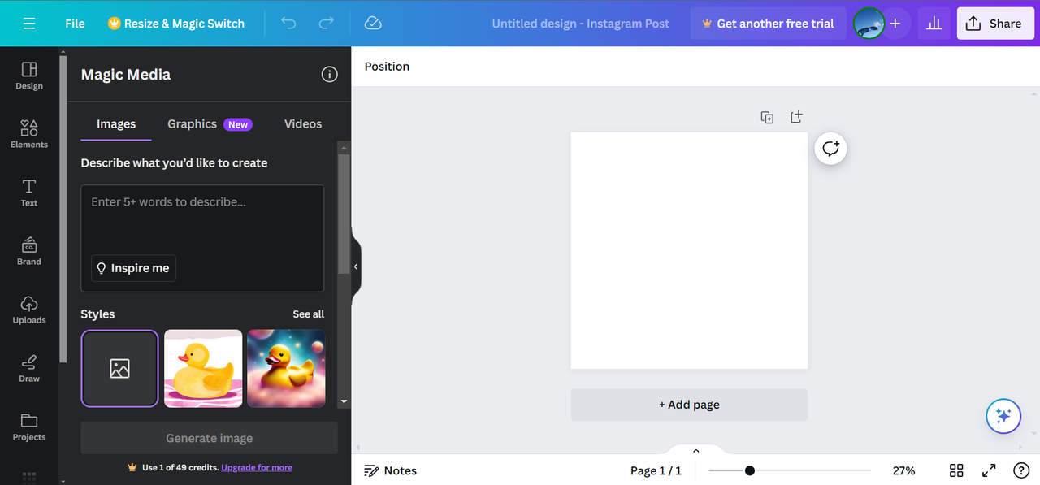This screenshot has width=1040, height=485.
Task: Open the Magic assistant sparkle button
Action: [x=1003, y=416]
